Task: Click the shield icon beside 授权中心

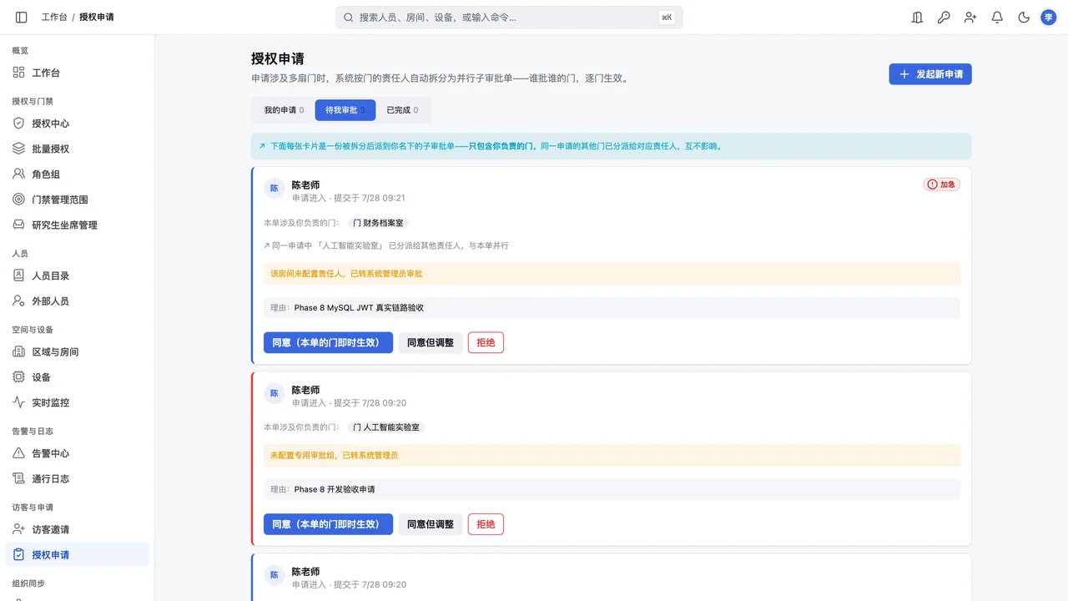Action: pyautogui.click(x=18, y=124)
